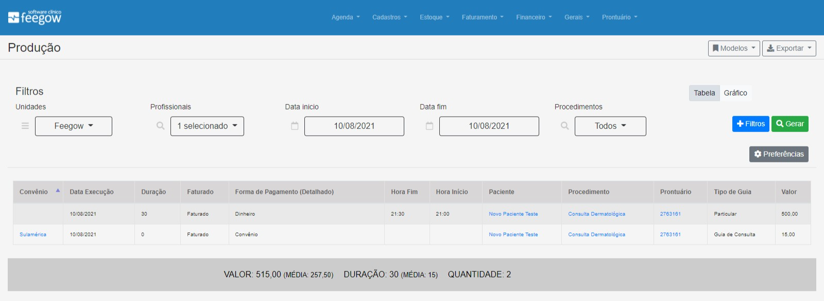Sort by Paciente column header
The height and width of the screenshot is (301, 824).
(x=522, y=192)
